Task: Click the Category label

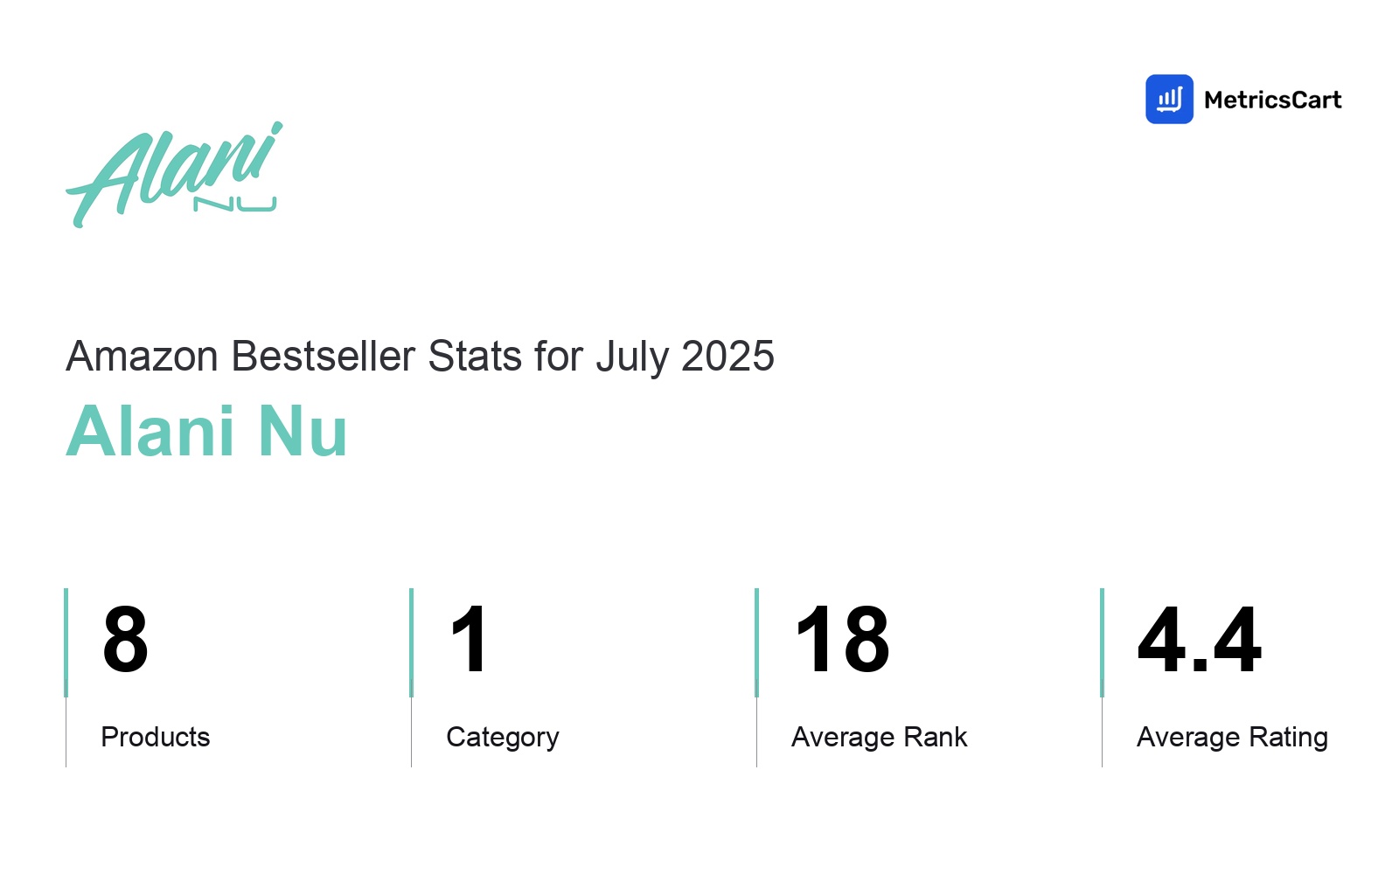Action: (503, 738)
